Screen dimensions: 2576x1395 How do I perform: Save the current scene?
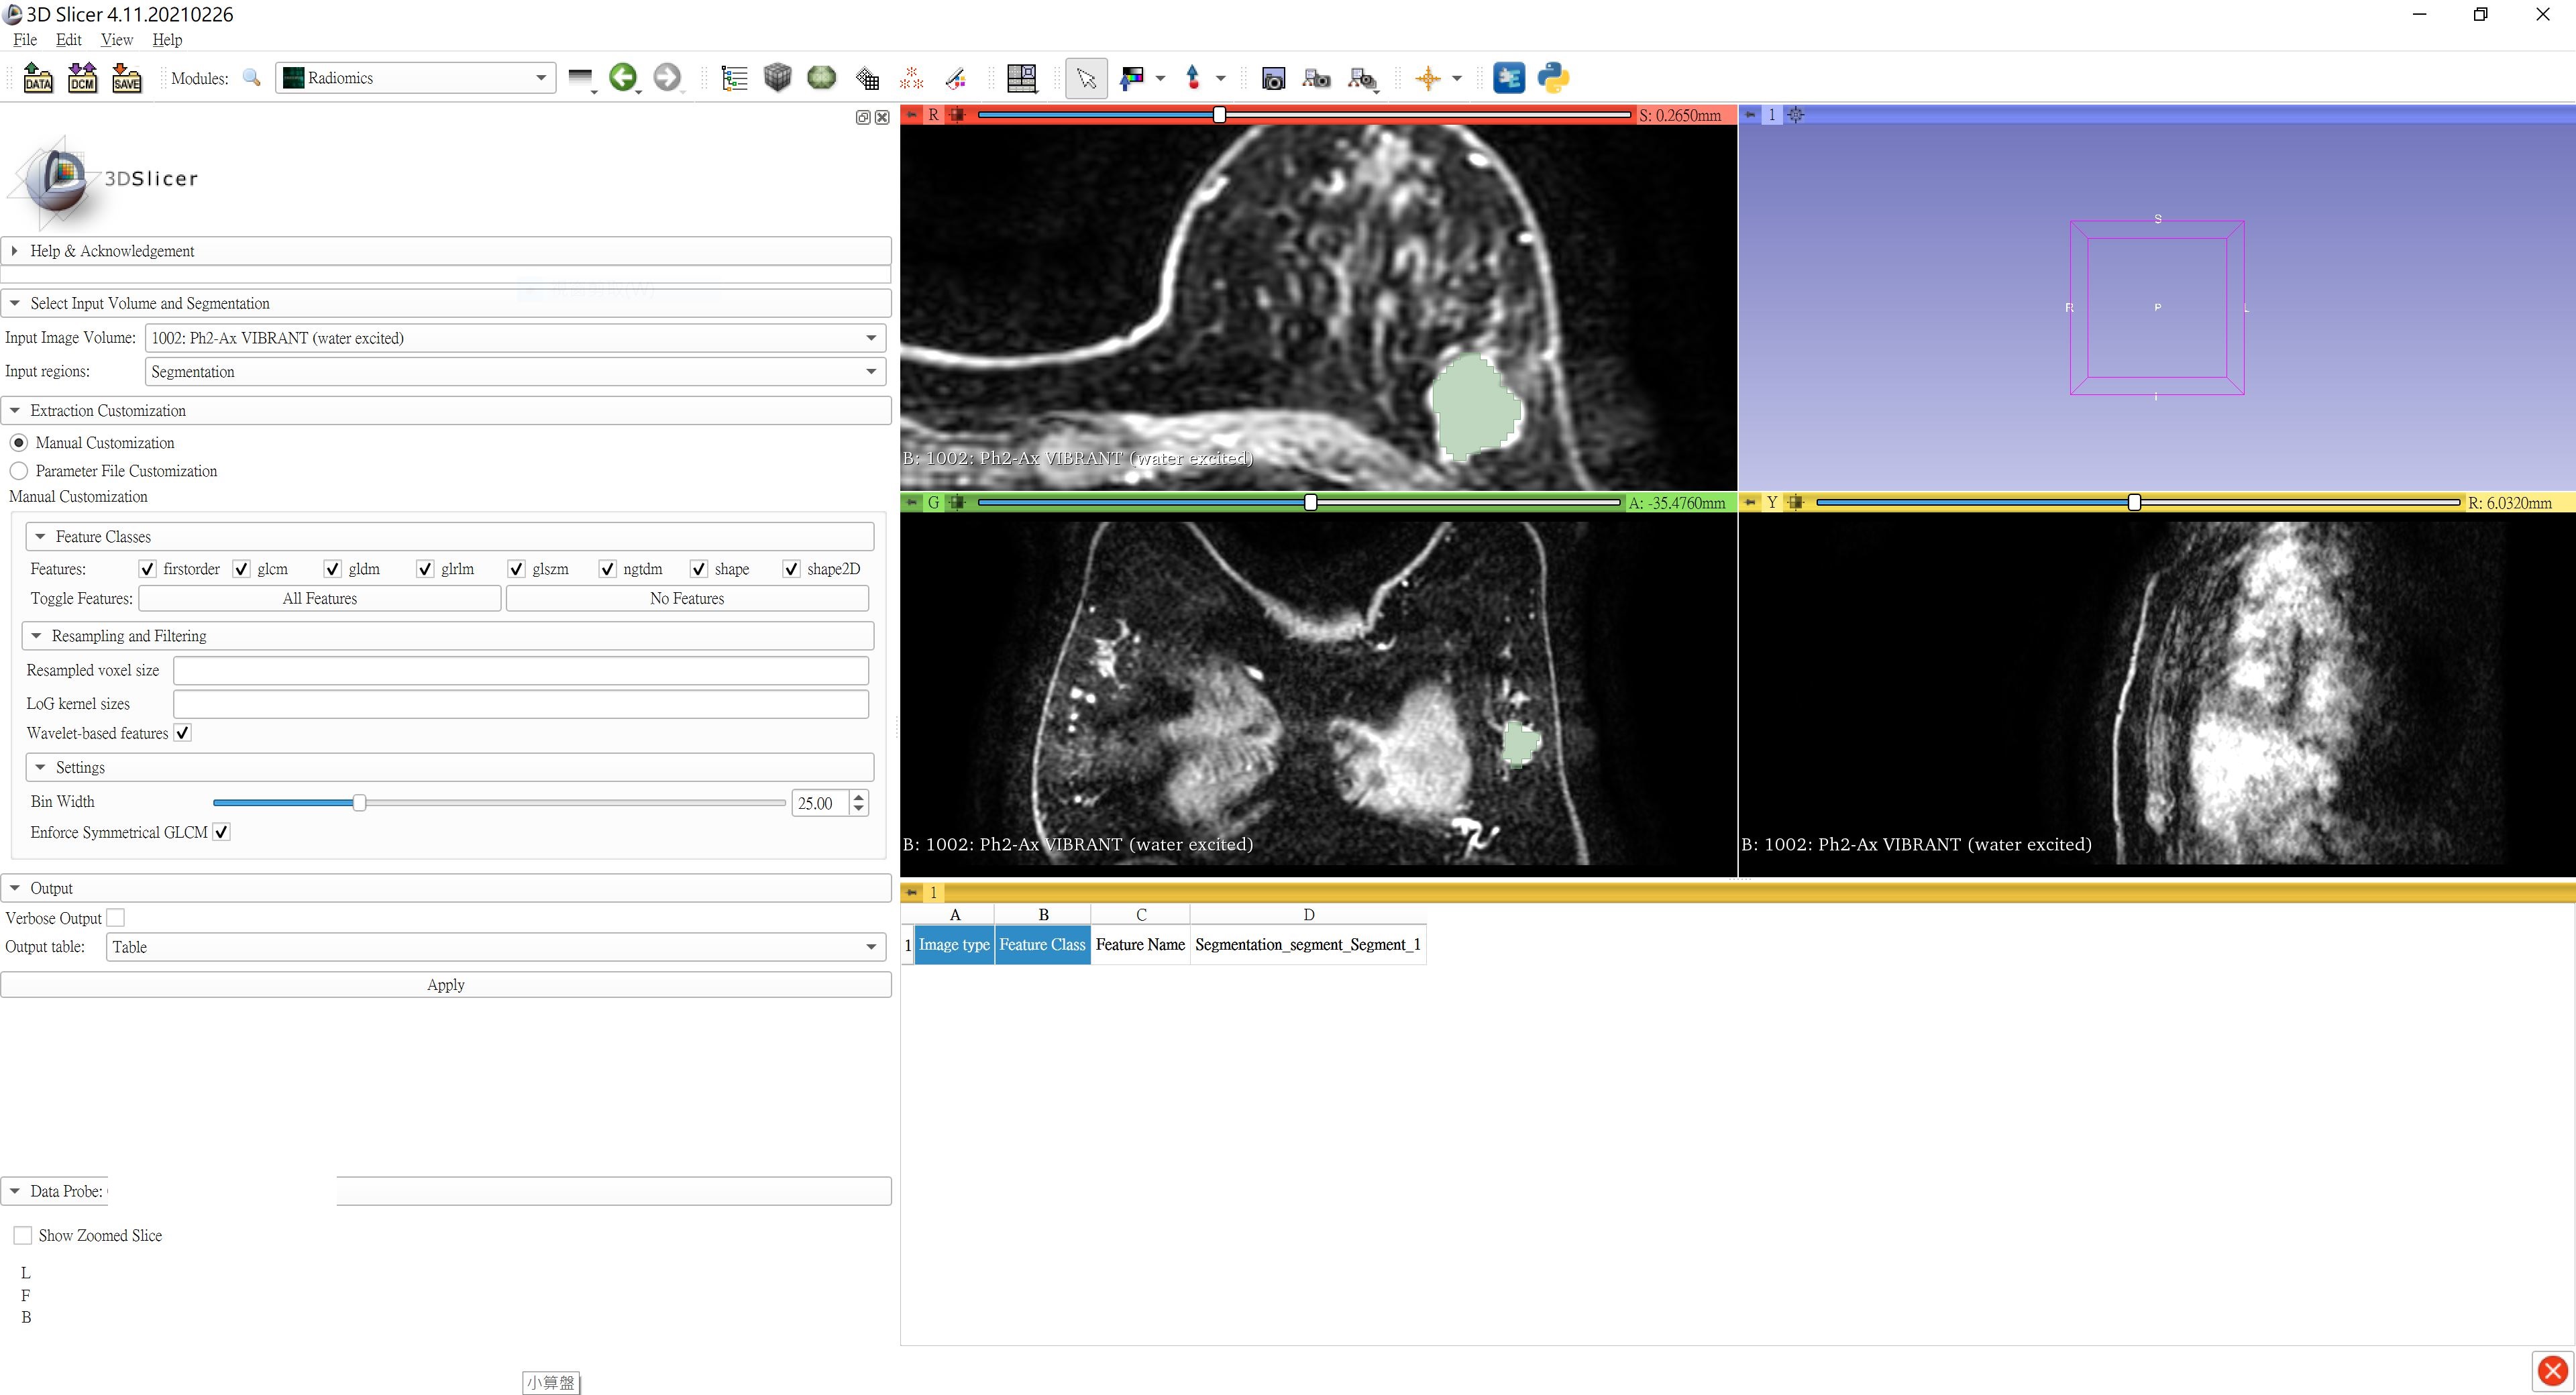click(126, 78)
